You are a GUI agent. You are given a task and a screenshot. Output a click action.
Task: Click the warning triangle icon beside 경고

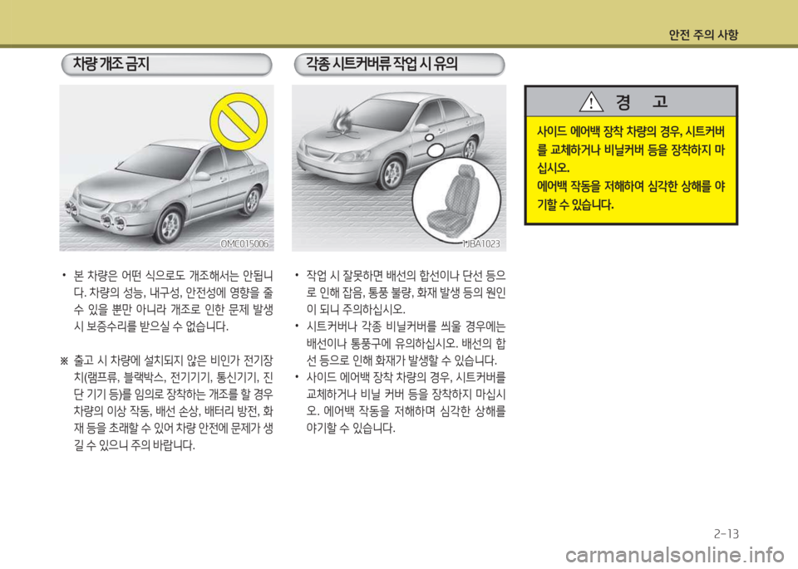pos(591,101)
